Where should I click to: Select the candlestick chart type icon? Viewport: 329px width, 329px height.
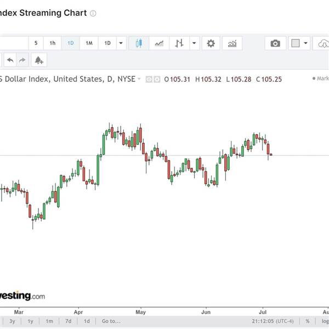tap(139, 43)
